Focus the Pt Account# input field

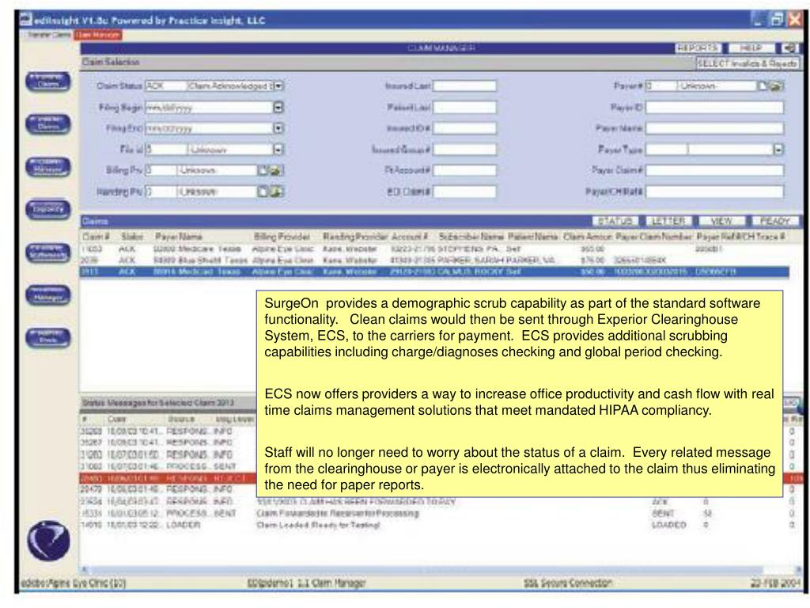(x=464, y=170)
